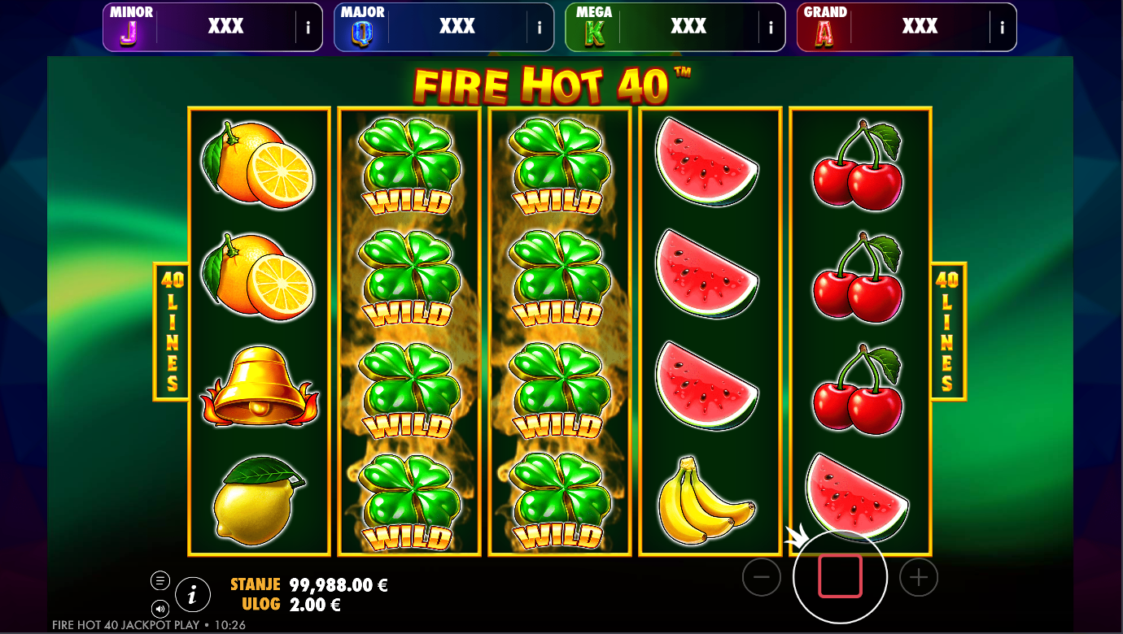Show Mega jackpot info
The width and height of the screenshot is (1123, 634).
771,28
